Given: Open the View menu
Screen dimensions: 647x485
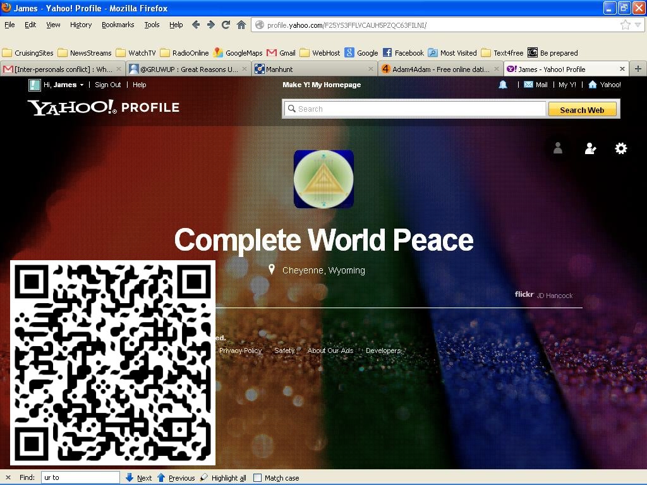Looking at the screenshot, I should 53,25.
